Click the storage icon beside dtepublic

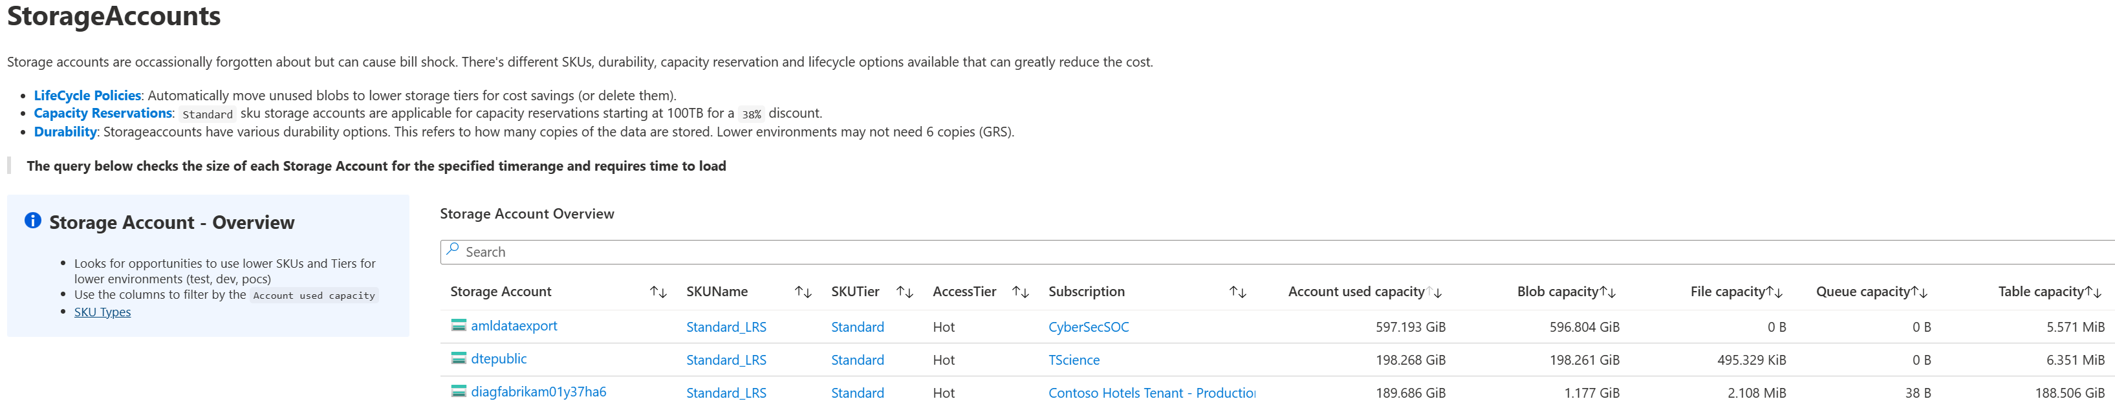459,358
